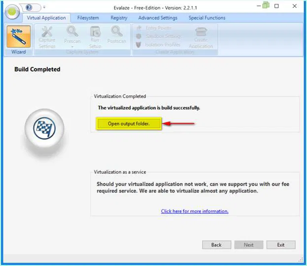Maximize the Evalaze window
307x266 pixels.
point(276,6)
